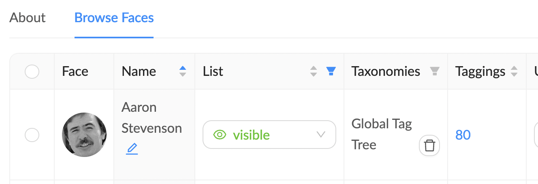Click Aaron Stevenson's face thumbnail
The image size is (538, 184).
coord(84,135)
